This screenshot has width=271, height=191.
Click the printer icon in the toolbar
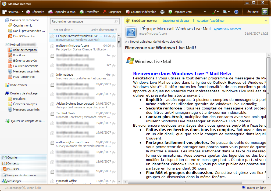pos(162,12)
